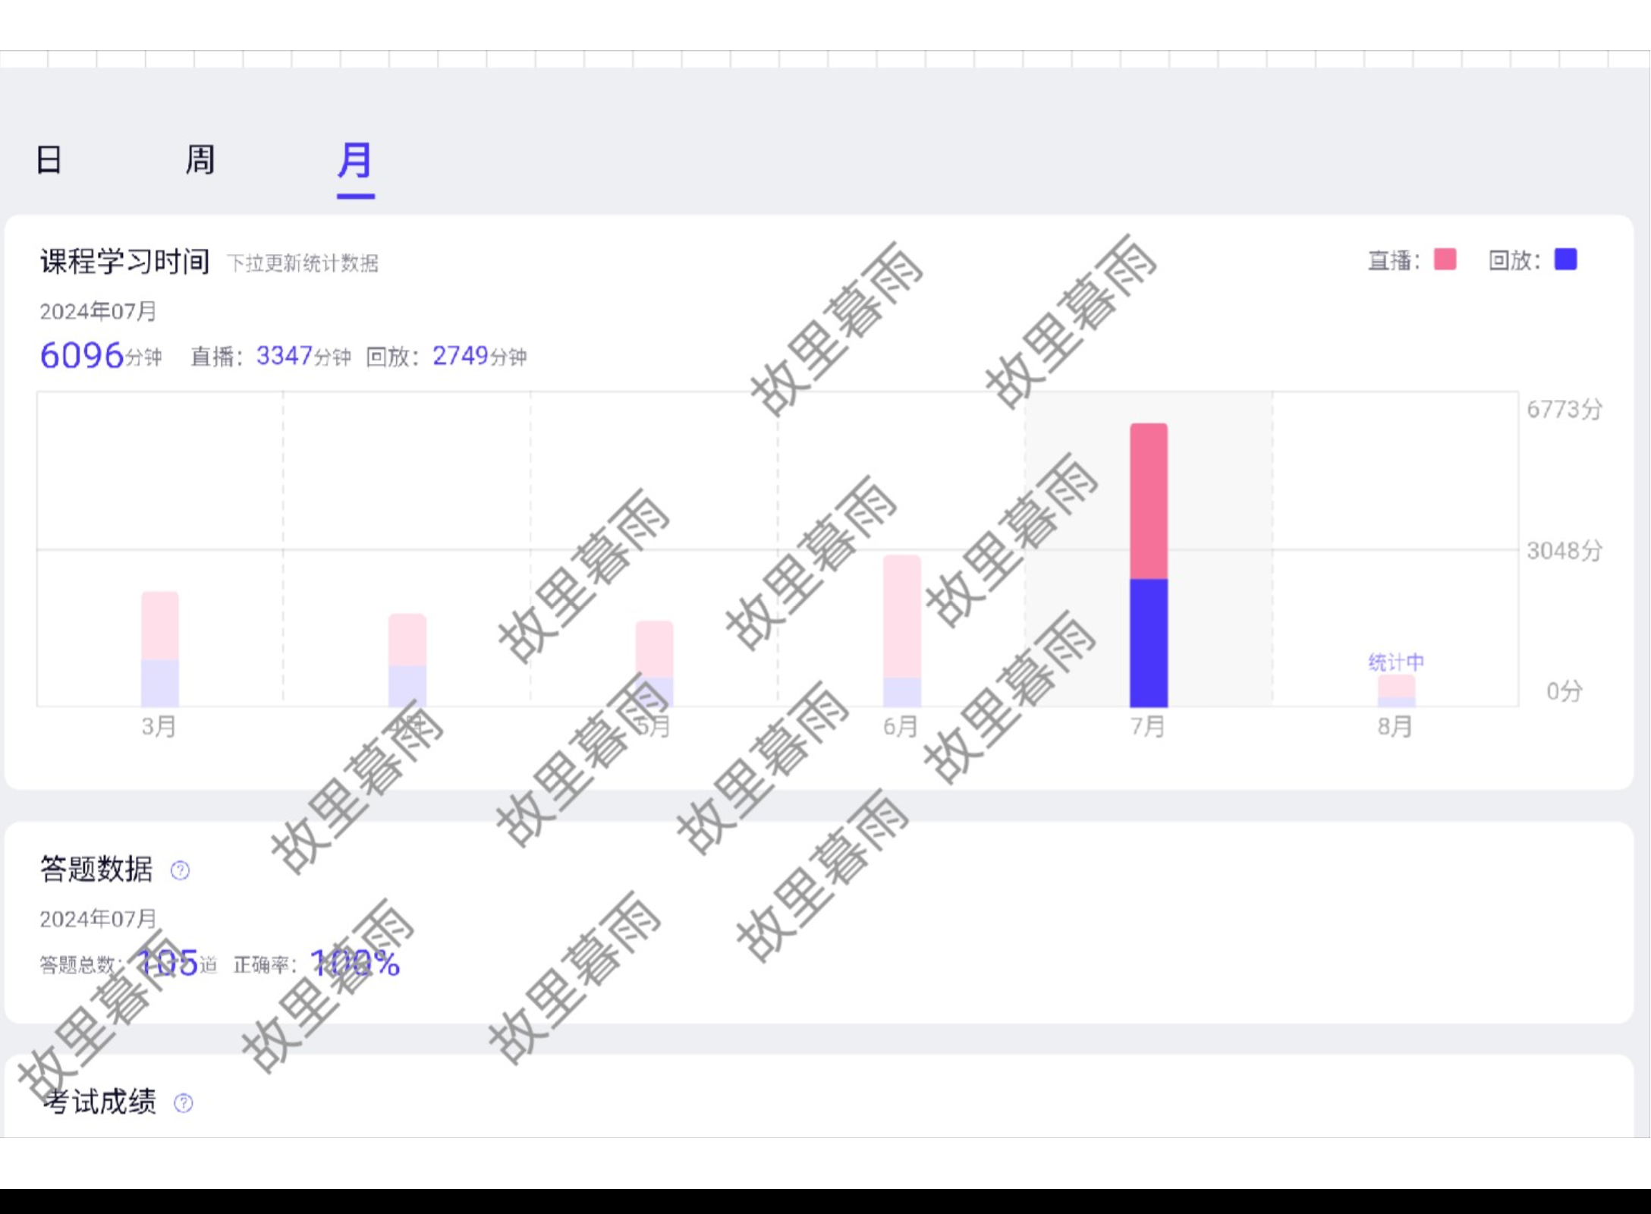Click the help icon next to 答题数据
The image size is (1651, 1214).
coord(180,870)
